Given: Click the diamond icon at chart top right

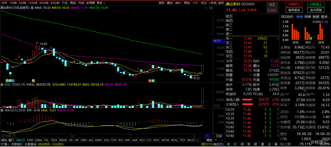Looking at the screenshot, I should pos(206,8).
